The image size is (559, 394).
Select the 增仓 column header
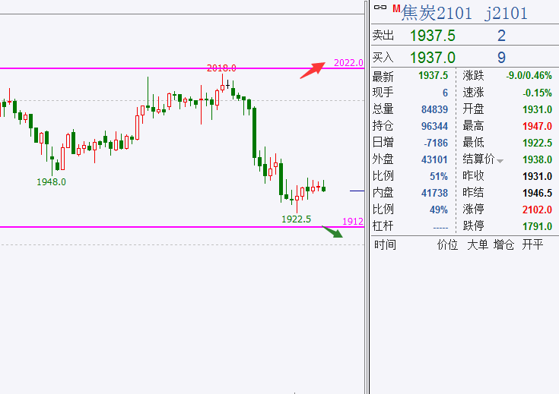point(503,245)
